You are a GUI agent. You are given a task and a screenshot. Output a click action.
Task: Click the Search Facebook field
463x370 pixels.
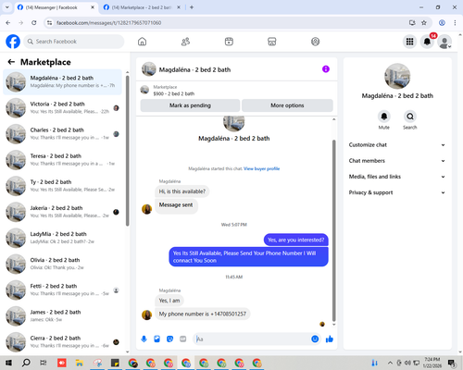tap(74, 42)
